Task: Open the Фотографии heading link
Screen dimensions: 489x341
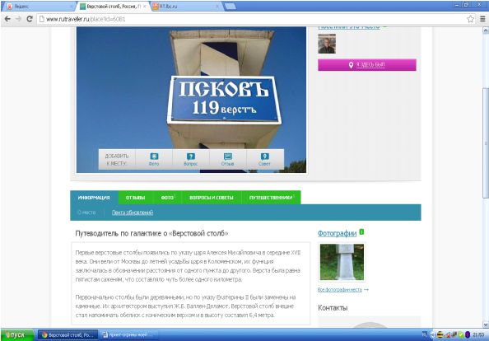Action: pyautogui.click(x=338, y=233)
